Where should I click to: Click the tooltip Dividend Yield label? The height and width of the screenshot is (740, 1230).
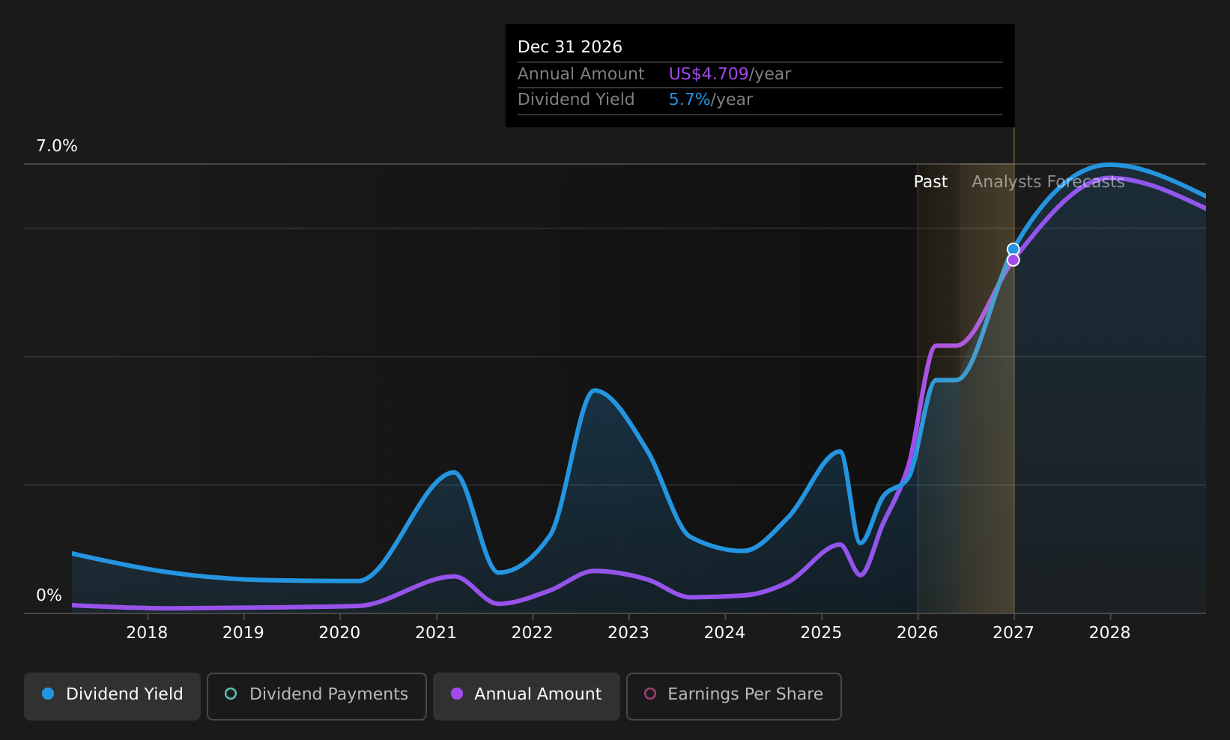click(576, 100)
